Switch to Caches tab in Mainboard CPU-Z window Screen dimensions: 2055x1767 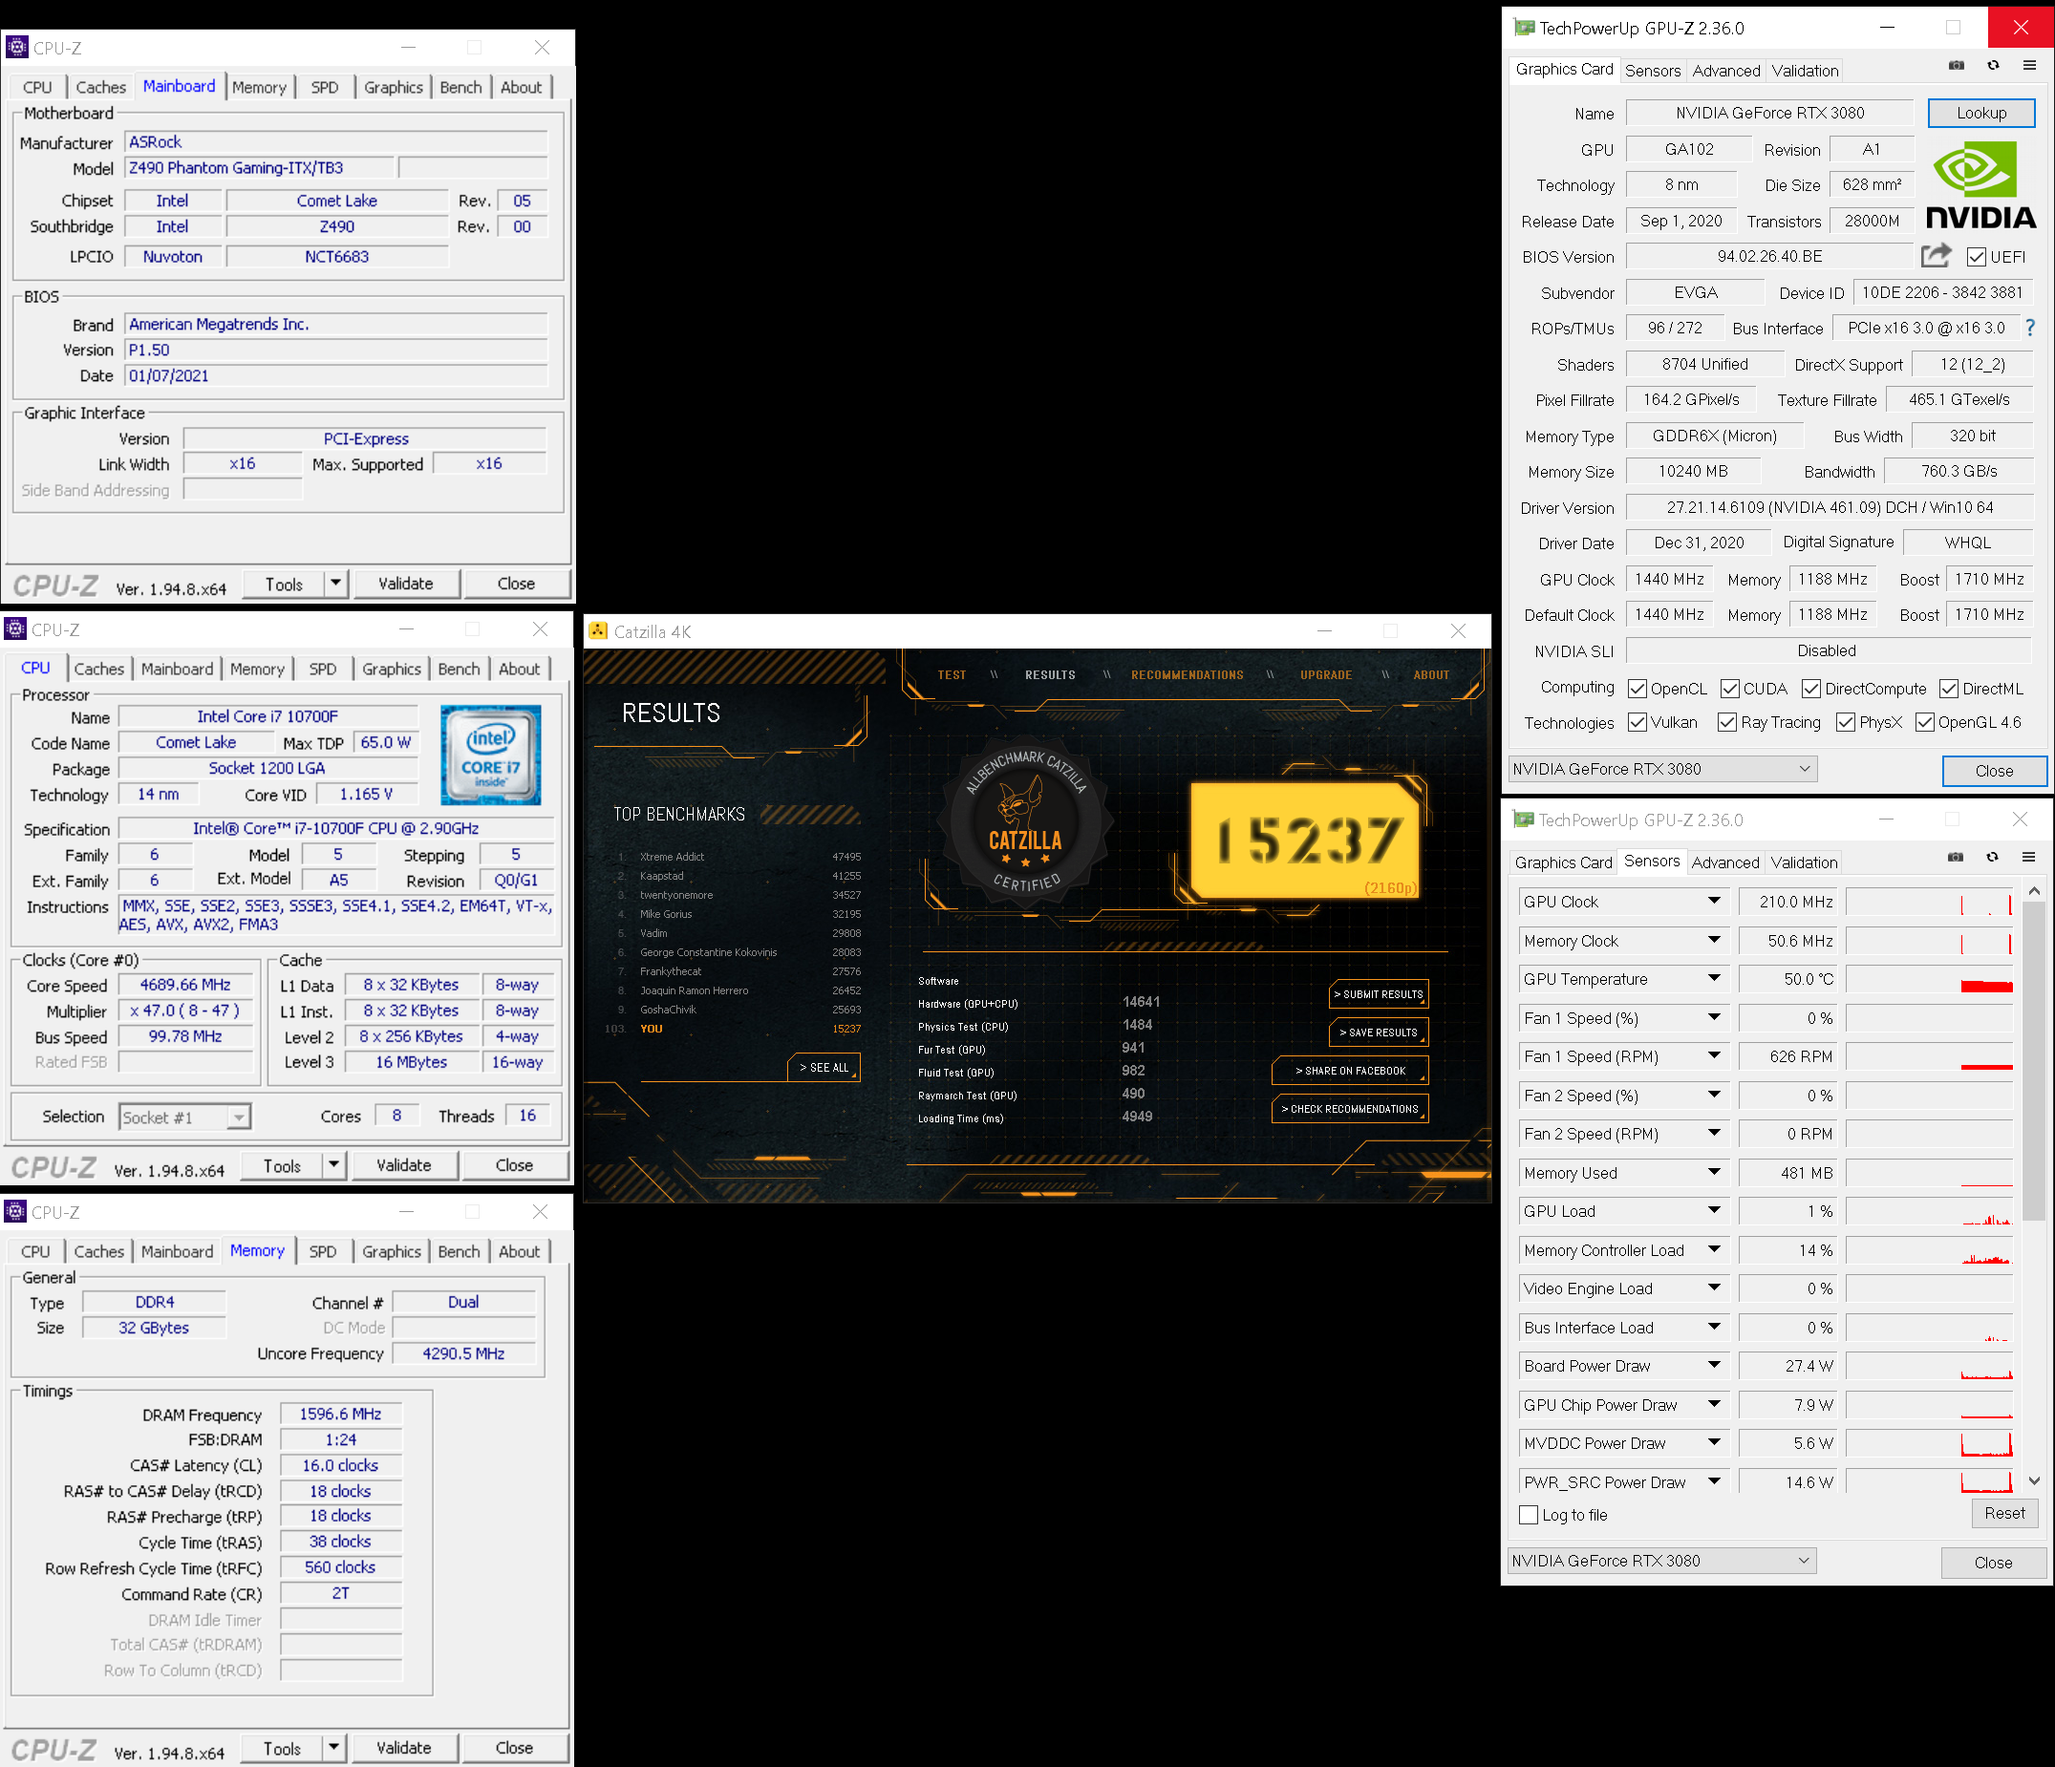(101, 87)
